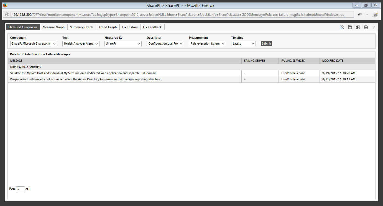Image resolution: width=383 pixels, height=206 pixels.
Task: Select the Detailed Diagnosis tab
Action: [x=23, y=27]
